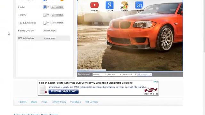Open the Calendar icon in the preview
This screenshot has width=205, height=115.
[140, 5]
